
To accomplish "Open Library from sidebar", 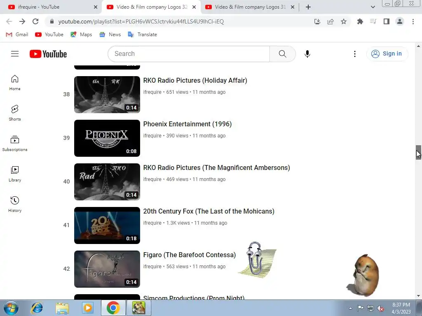I will (x=15, y=174).
